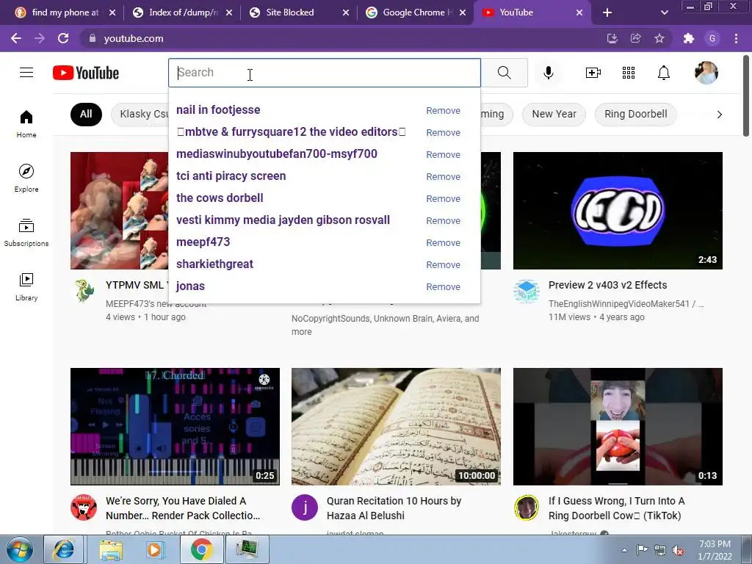Click the YouTube search input field
The width and height of the screenshot is (752, 564).
(324, 73)
